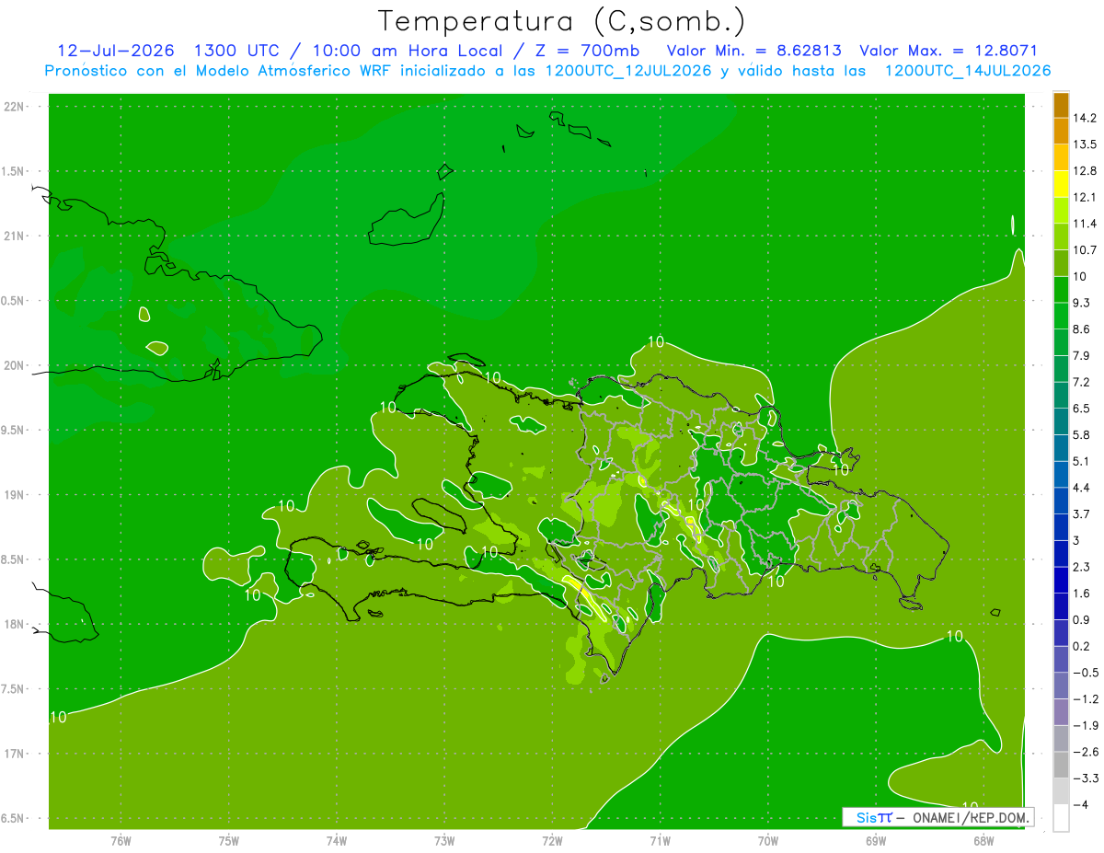Click the 12.1 colorbar value
This screenshot has width=1104, height=853.
click(1085, 197)
